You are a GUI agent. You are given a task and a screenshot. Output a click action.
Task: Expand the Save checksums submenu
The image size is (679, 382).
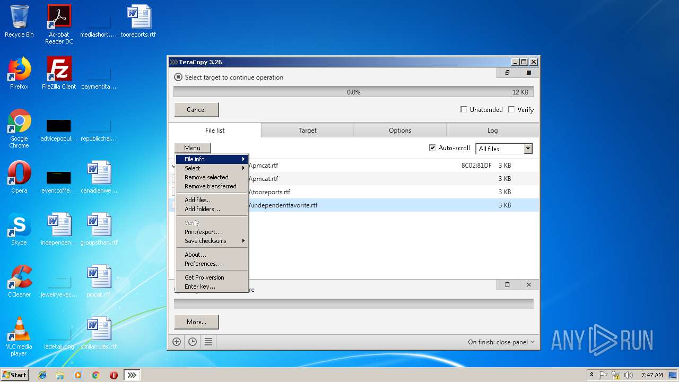212,241
